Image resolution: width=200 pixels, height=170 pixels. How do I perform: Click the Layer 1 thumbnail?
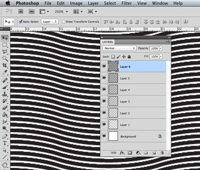point(114,125)
